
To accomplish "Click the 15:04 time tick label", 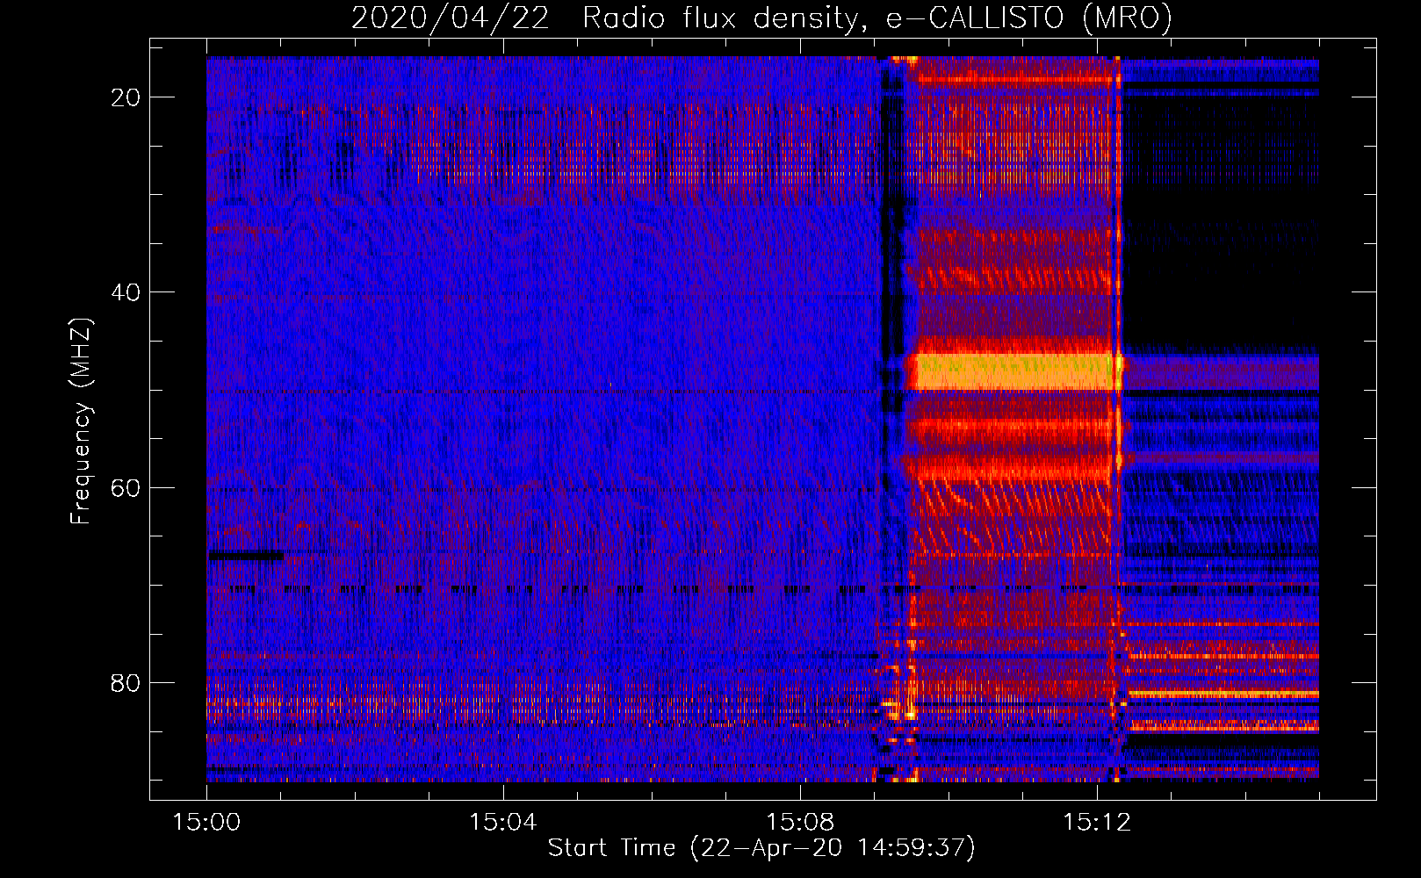I will pyautogui.click(x=502, y=823).
